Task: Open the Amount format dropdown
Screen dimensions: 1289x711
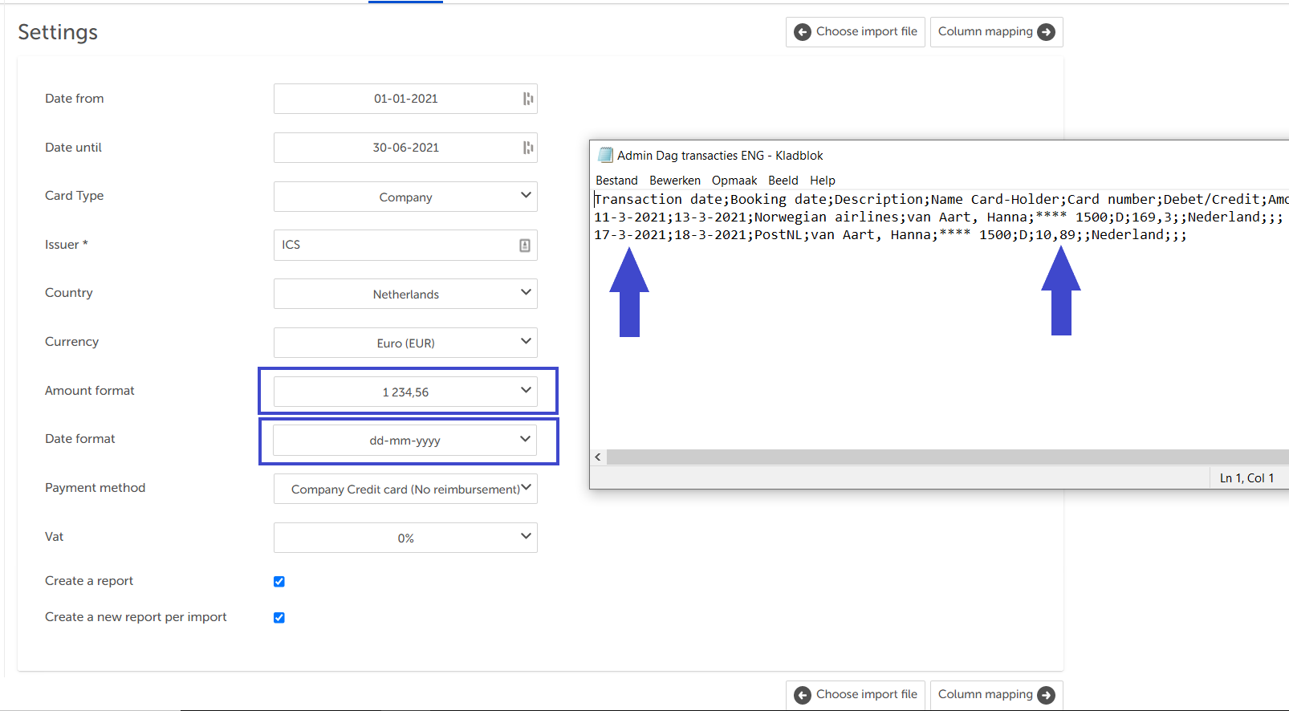Action: point(405,392)
